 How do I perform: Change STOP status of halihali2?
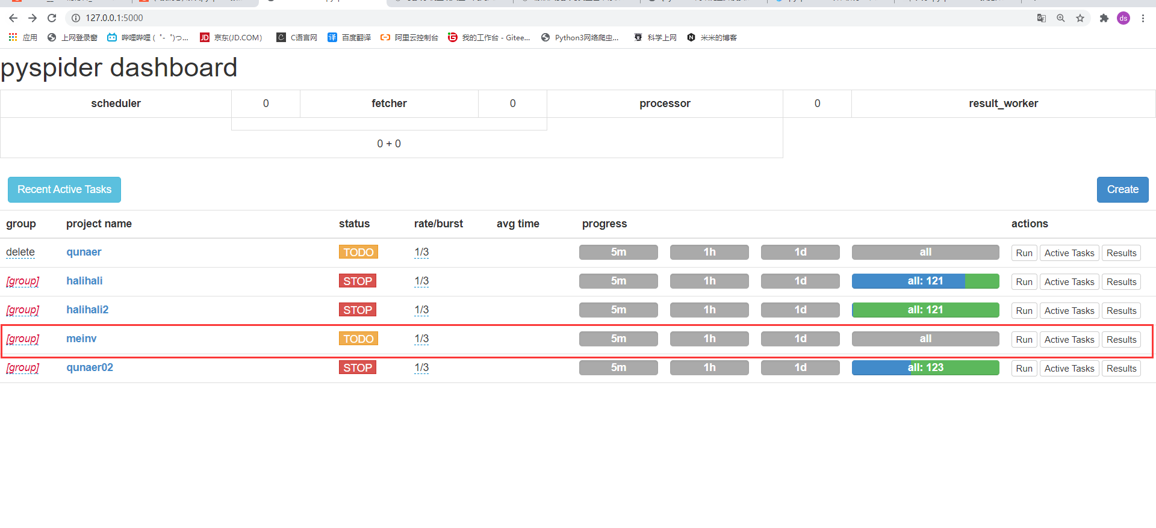[358, 310]
